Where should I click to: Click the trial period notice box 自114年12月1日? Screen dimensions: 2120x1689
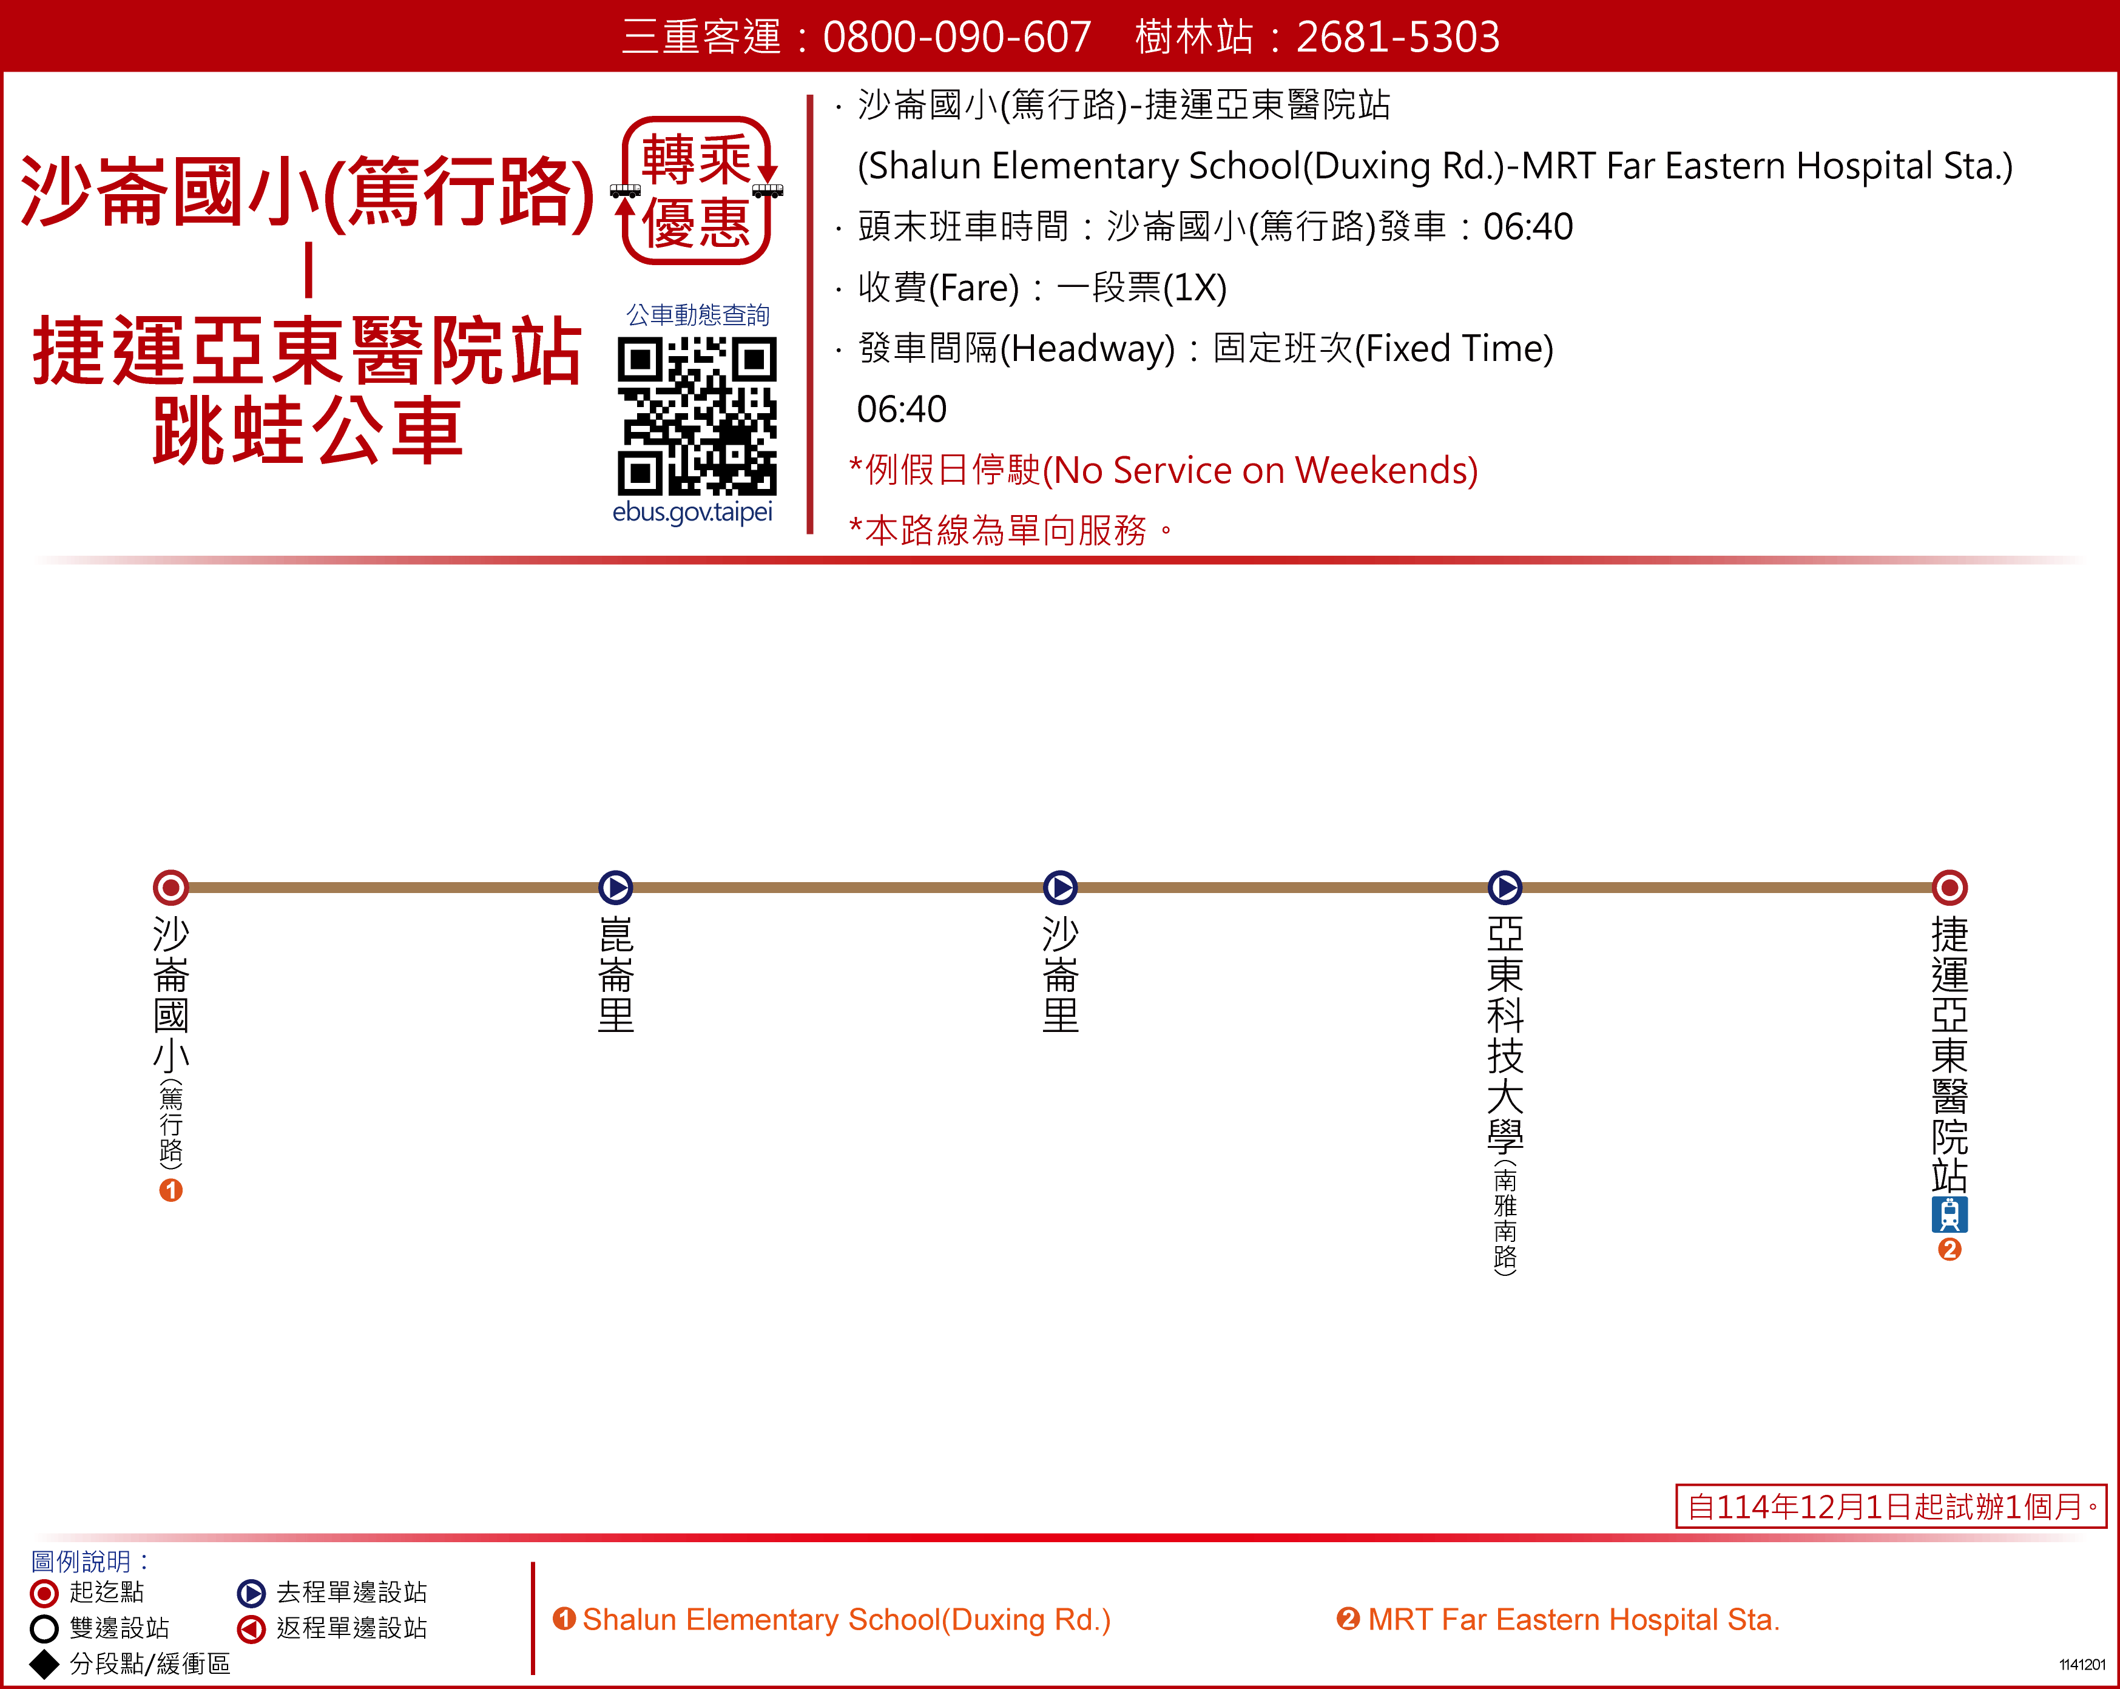tap(1890, 1506)
